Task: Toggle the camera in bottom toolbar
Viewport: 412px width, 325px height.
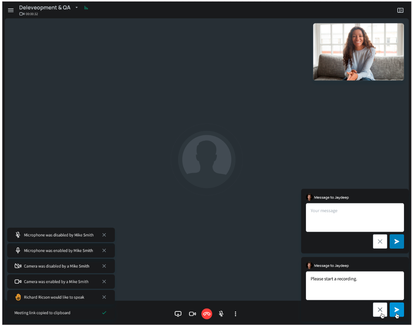Action: tap(192, 314)
